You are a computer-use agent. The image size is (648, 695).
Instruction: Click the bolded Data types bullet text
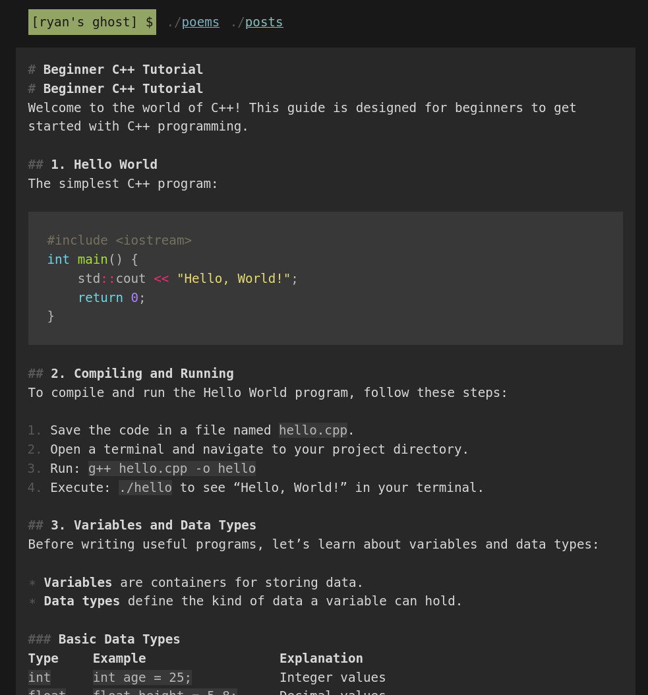pyautogui.click(x=81, y=601)
